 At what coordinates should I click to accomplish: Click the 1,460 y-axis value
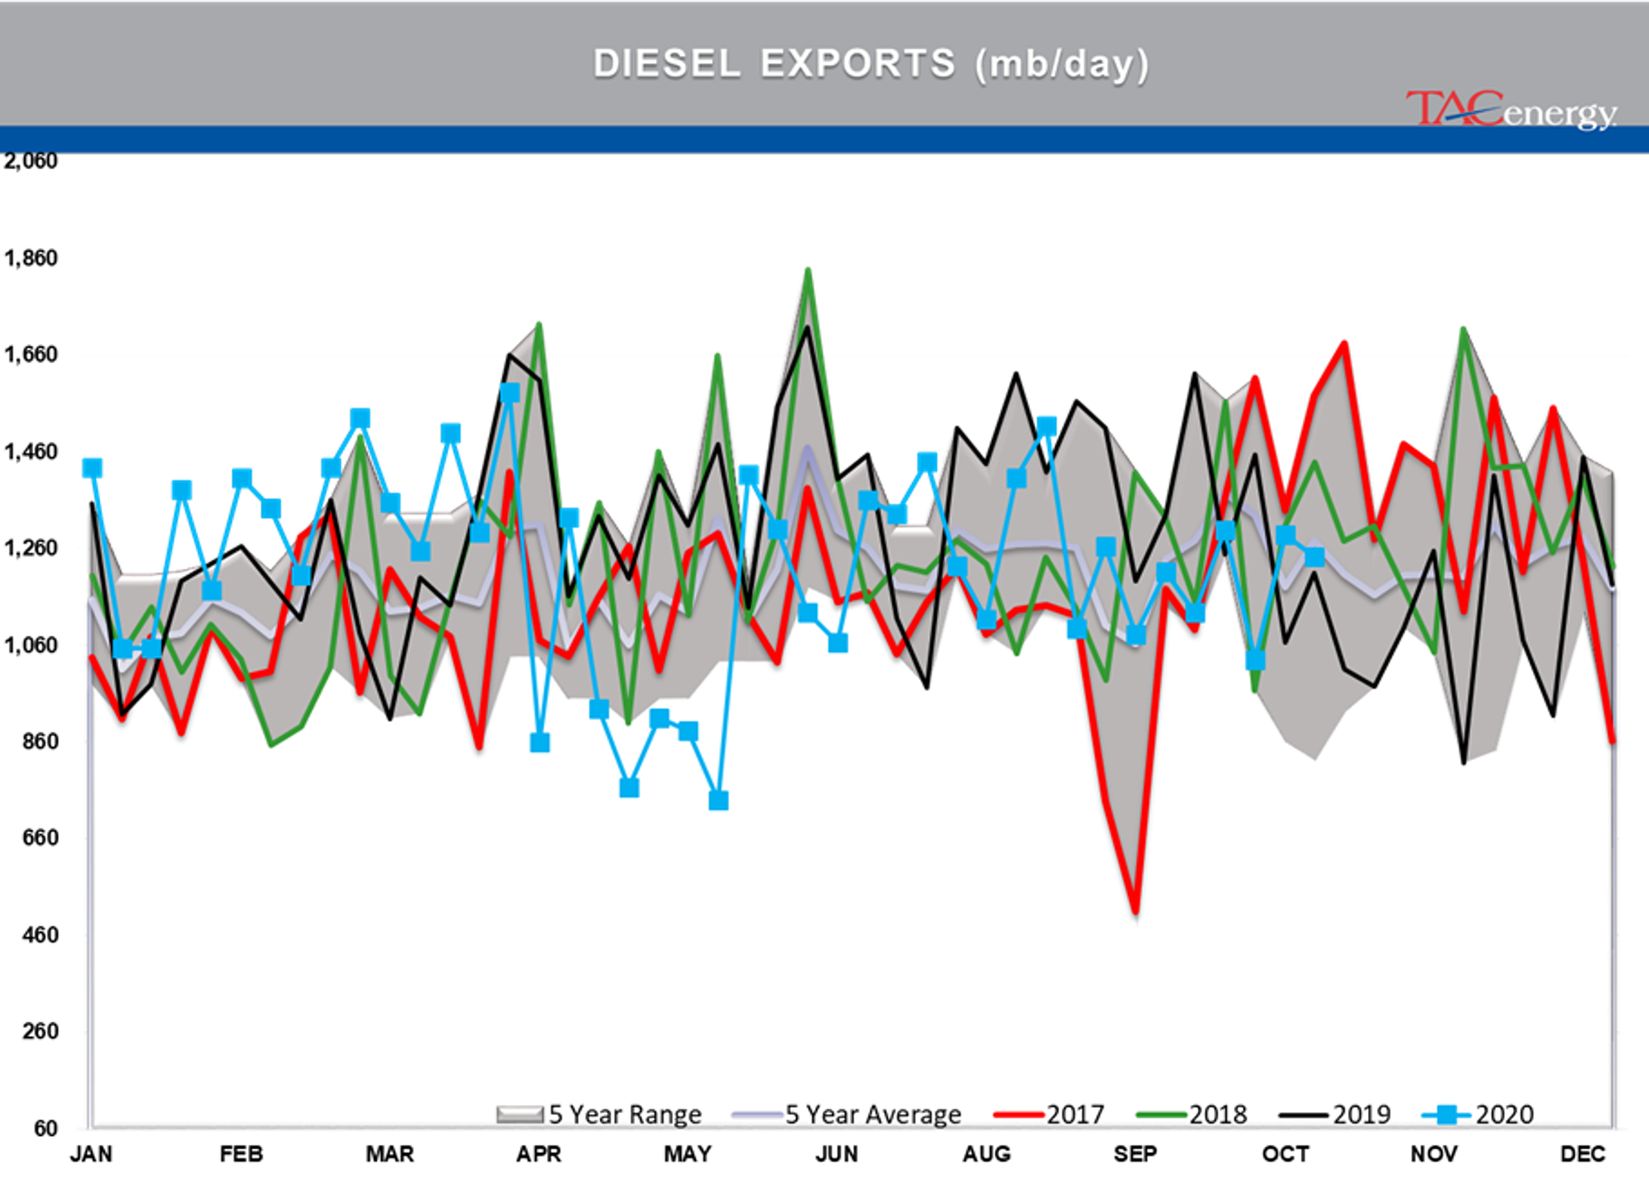30,451
